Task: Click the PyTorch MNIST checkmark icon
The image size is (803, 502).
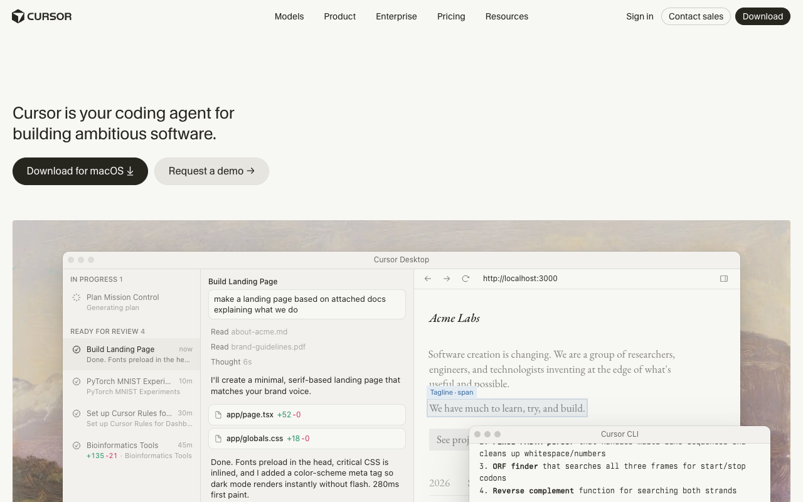Action: click(x=77, y=382)
